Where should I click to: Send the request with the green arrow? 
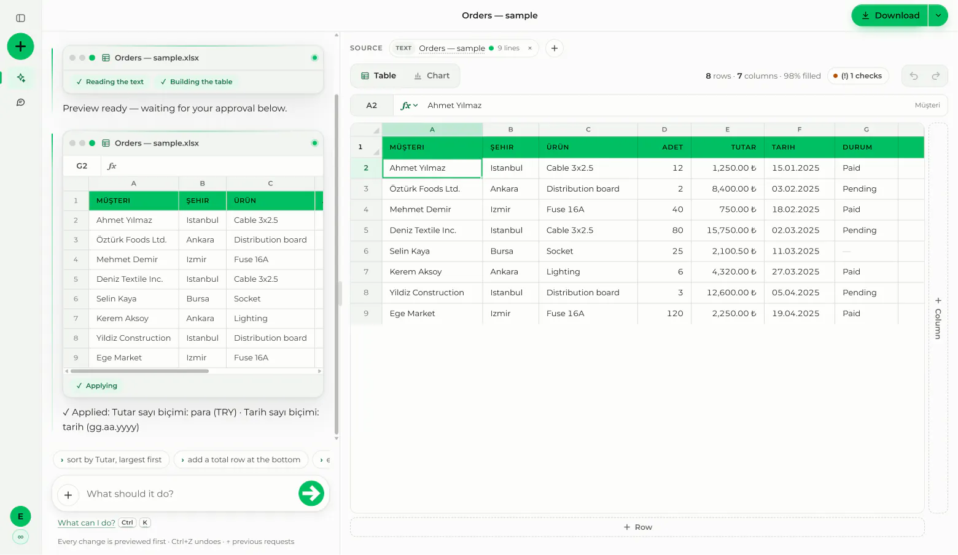point(311,493)
